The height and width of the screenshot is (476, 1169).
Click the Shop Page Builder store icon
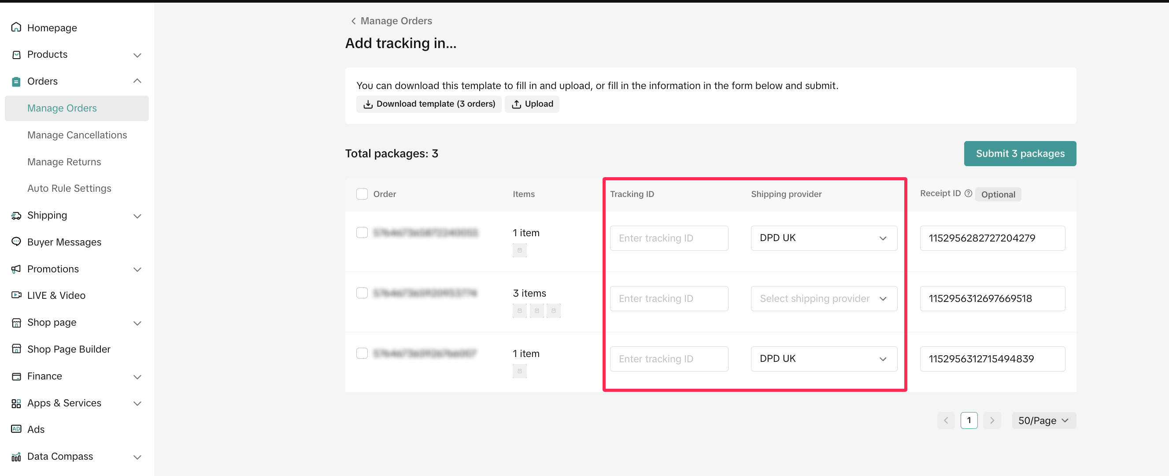16,349
